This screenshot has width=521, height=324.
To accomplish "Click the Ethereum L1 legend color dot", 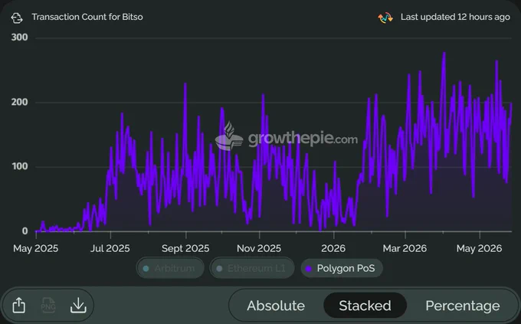I will click(x=219, y=269).
